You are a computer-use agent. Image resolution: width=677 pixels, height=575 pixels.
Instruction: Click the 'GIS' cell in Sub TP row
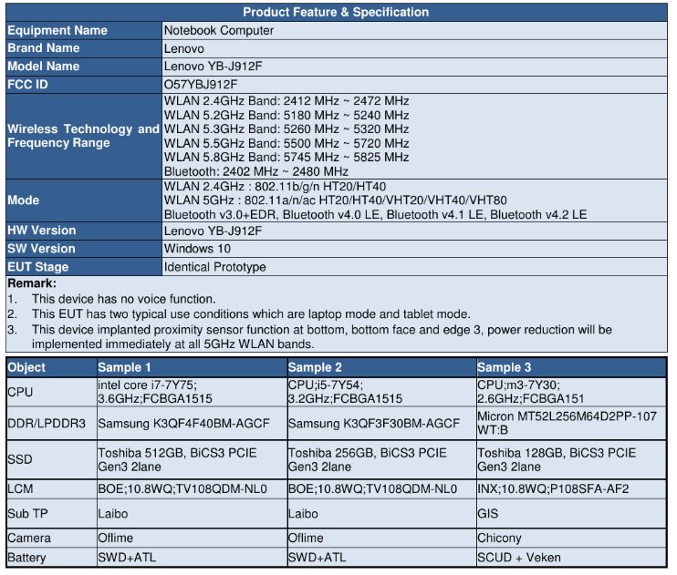[x=572, y=514]
